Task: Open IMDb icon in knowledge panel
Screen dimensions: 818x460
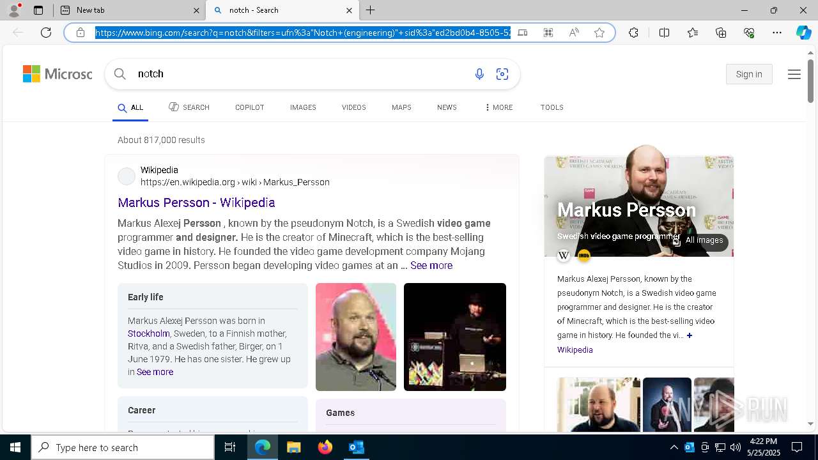Action: point(583,256)
